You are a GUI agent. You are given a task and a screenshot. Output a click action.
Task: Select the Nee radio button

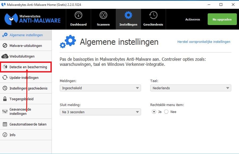coord(166,112)
